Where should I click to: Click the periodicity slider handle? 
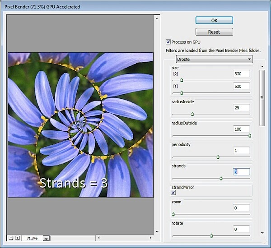click(218, 157)
